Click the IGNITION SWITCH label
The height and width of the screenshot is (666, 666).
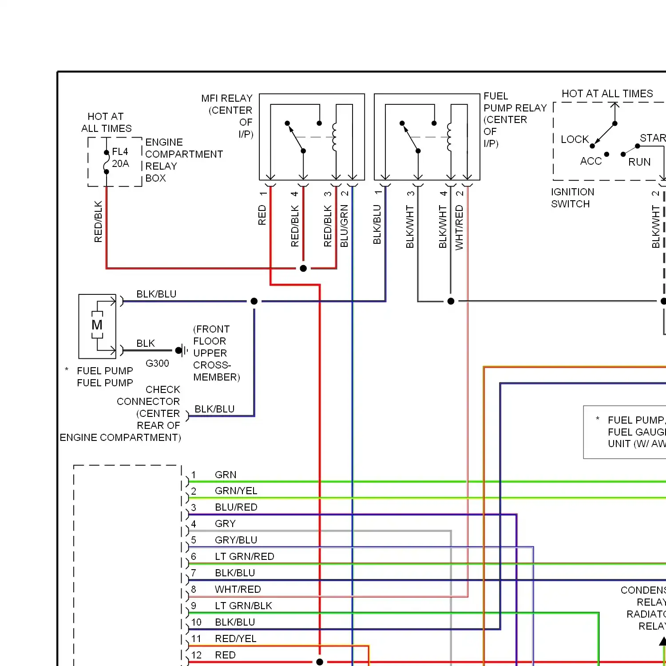pyautogui.click(x=572, y=198)
